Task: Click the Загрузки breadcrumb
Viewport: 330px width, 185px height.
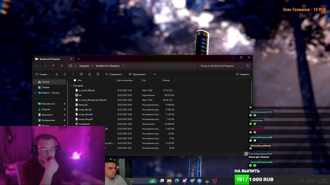Action: coord(84,66)
